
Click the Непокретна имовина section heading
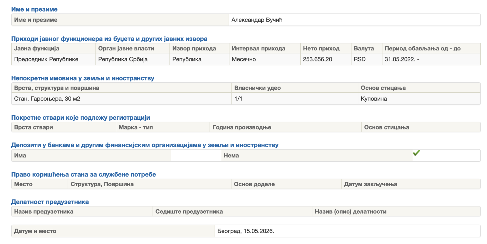tap(83, 78)
